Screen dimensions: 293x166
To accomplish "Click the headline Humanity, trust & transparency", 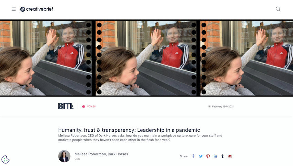I will pyautogui.click(x=129, y=130).
